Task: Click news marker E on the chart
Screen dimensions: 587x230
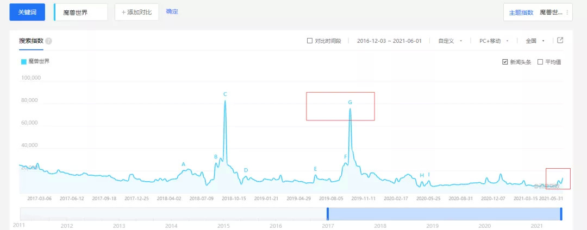Action: [315, 169]
